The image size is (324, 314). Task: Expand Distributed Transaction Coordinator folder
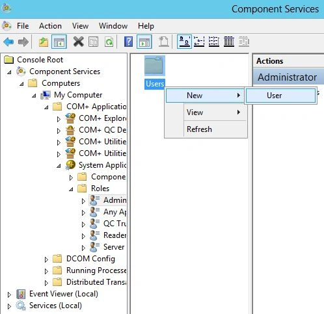pyautogui.click(x=46, y=283)
